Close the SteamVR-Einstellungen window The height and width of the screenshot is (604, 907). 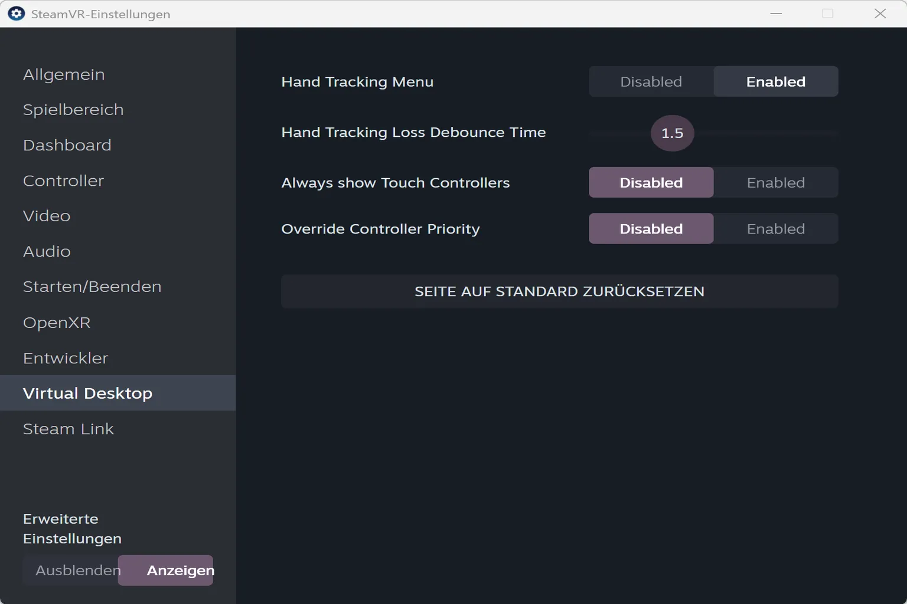pos(880,14)
